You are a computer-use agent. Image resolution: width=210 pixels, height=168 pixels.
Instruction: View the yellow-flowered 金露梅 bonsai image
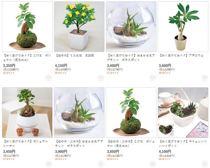79,27
